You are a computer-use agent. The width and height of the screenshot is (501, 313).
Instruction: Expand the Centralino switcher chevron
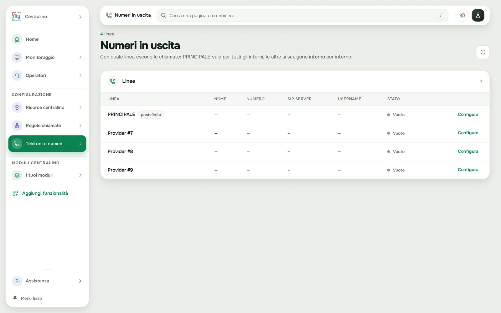[80, 17]
